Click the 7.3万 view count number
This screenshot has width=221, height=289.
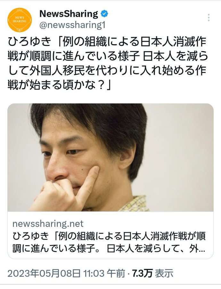(x=142, y=274)
